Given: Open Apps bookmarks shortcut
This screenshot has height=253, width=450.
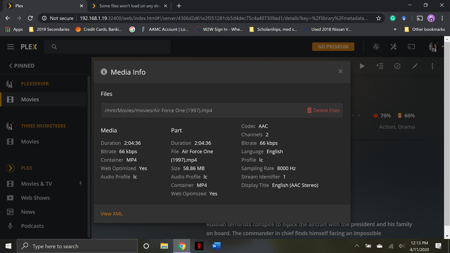Looking at the screenshot, I should pyautogui.click(x=14, y=29).
